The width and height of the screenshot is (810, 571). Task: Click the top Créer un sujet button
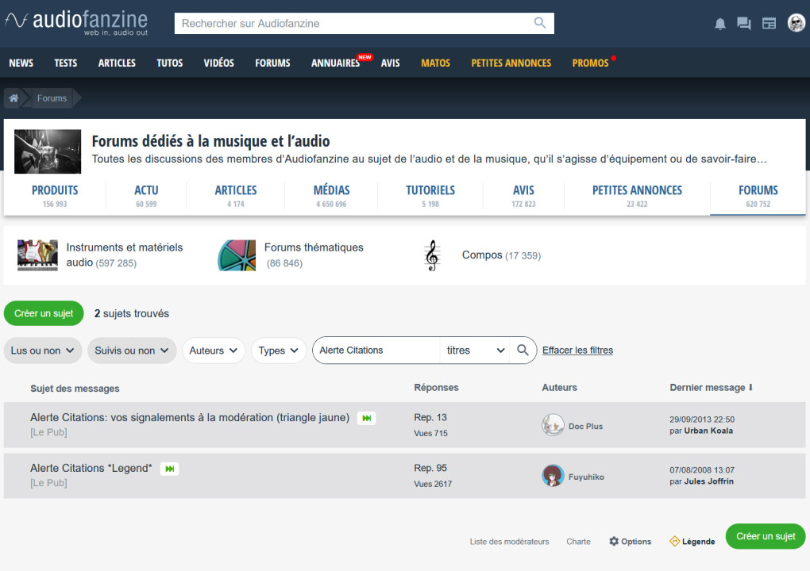[44, 313]
